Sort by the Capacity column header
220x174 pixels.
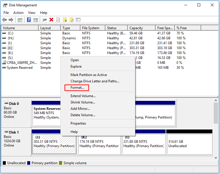(142, 28)
